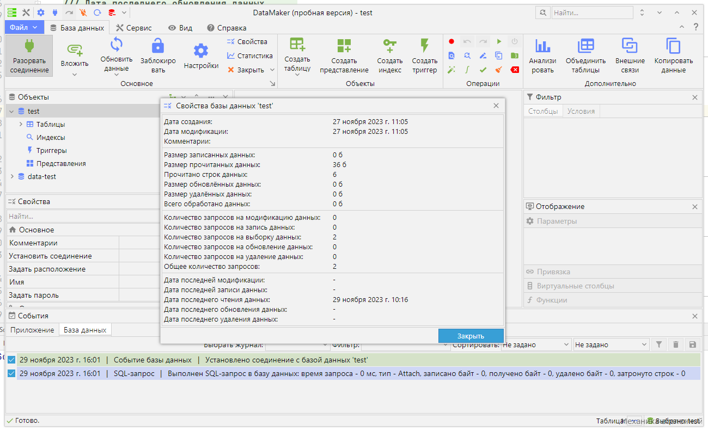Viewport: 708px width, 431px height.
Task: Click the red delete-backspace operation icon
Action: click(x=515, y=70)
